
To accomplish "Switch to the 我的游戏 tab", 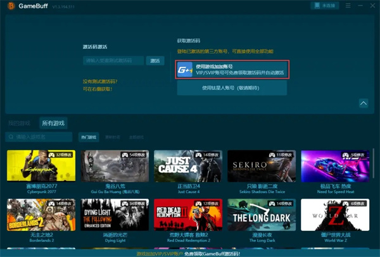I will [19, 122].
